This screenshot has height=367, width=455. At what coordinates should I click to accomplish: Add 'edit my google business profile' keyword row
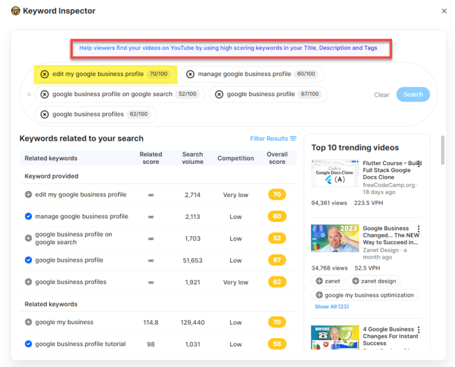(28, 195)
